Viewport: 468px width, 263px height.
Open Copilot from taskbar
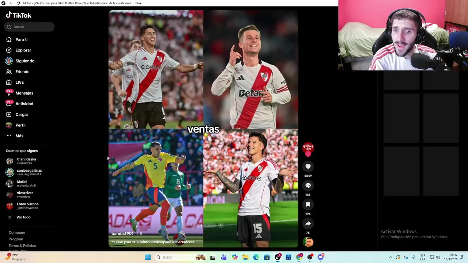pos(235,257)
